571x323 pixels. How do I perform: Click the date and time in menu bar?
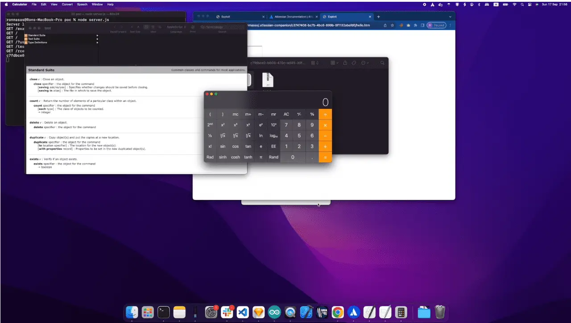pyautogui.click(x=554, y=4)
